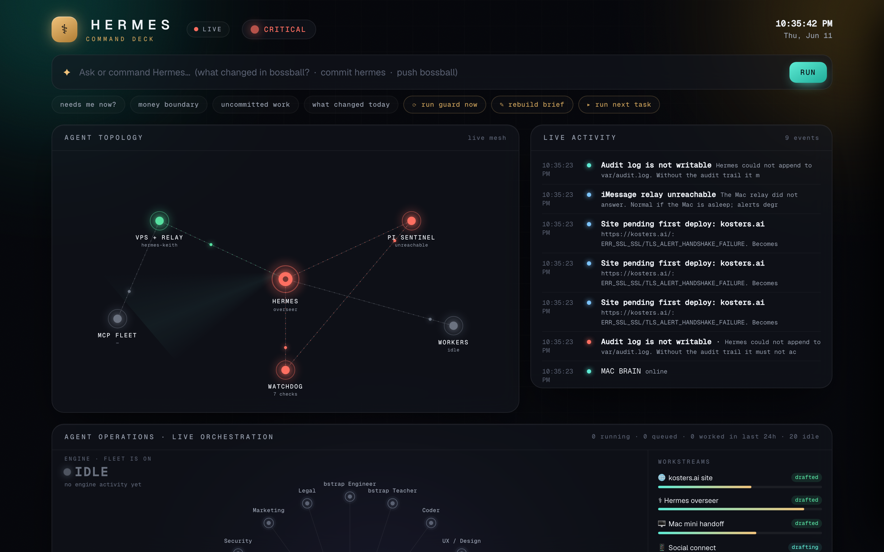Click the 'rebuild brief' action chip
The width and height of the screenshot is (884, 552).
click(x=532, y=104)
